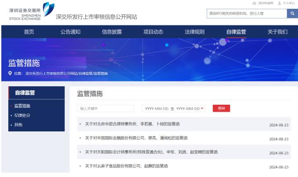
Task: Select 其他 in the sidebar
Action: (18, 125)
